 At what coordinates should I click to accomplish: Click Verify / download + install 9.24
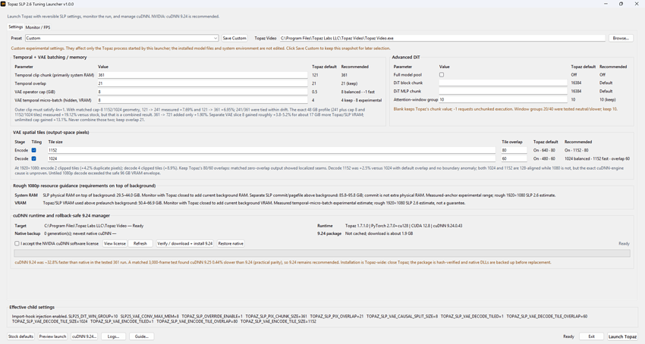pos(185,244)
